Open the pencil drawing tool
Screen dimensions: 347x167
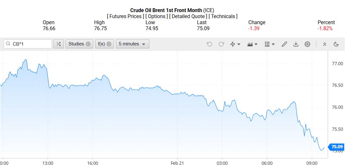284,44
